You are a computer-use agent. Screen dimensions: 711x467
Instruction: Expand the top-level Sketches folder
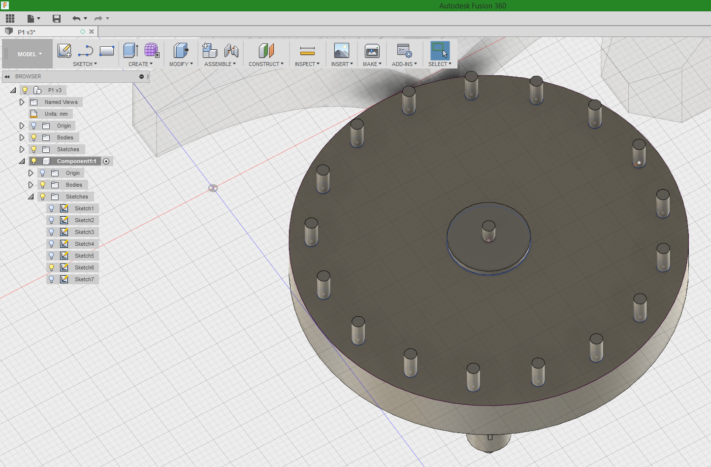click(x=22, y=149)
